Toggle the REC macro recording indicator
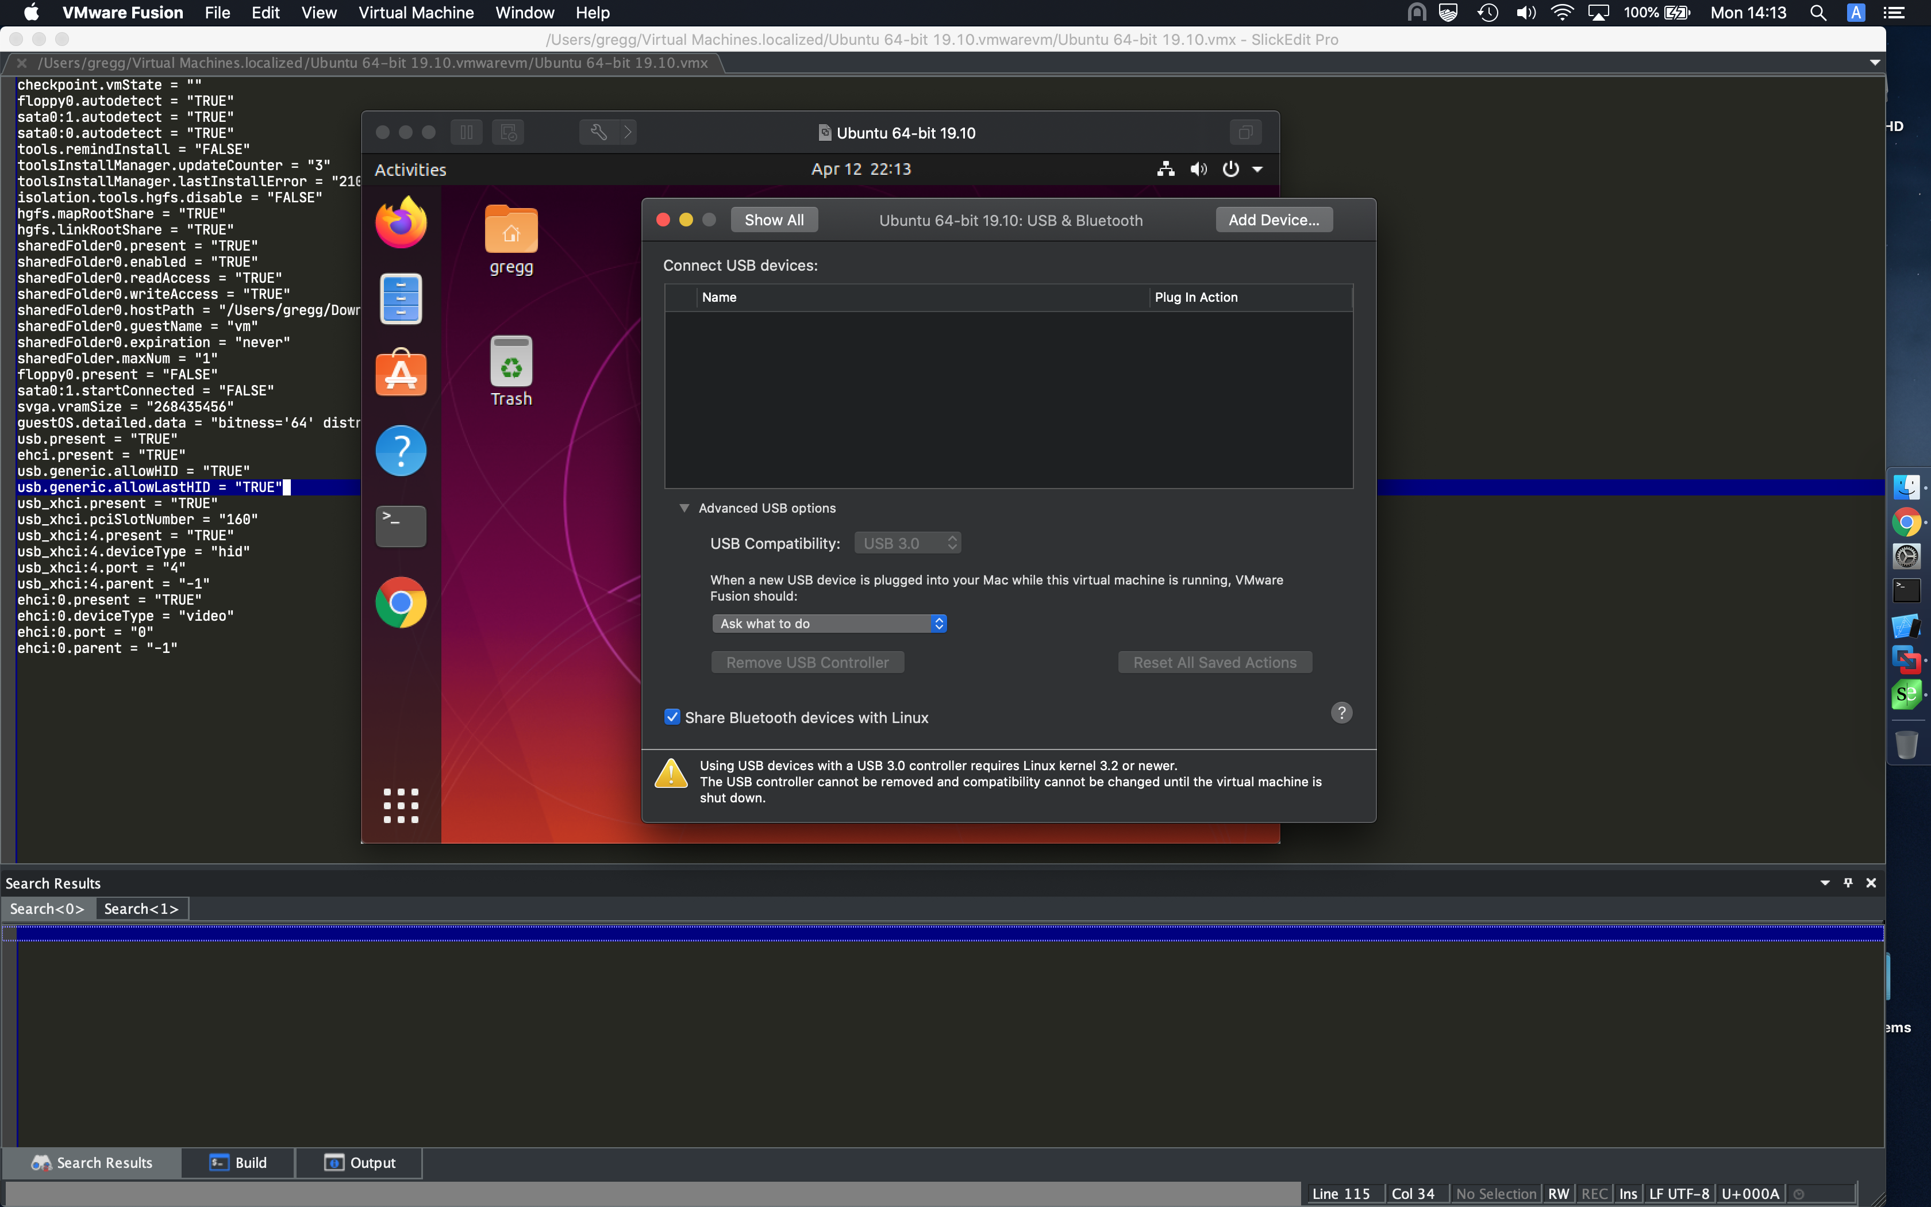 pos(1594,1193)
